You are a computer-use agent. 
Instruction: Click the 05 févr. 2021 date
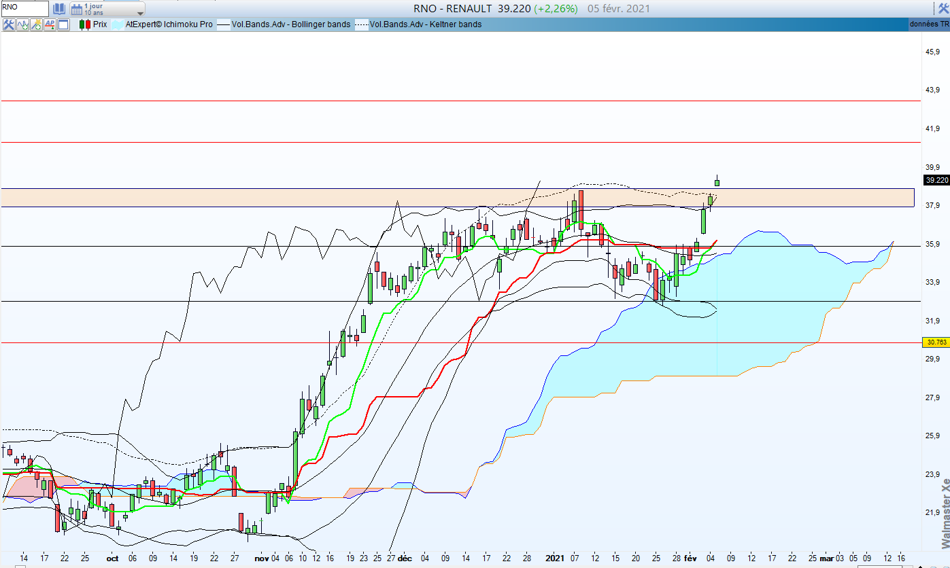coord(619,9)
